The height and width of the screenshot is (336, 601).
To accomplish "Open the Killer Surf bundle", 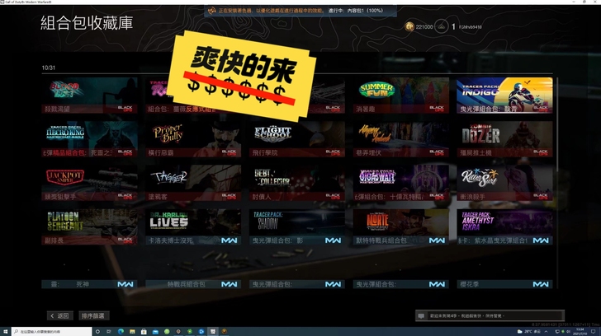I will pyautogui.click(x=504, y=183).
